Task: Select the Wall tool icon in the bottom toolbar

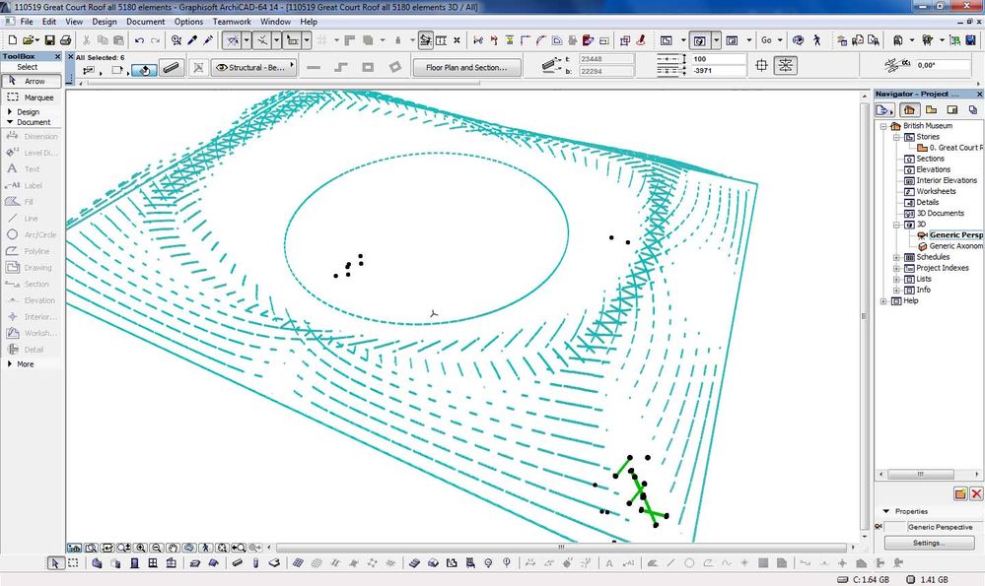Action: tap(97, 562)
